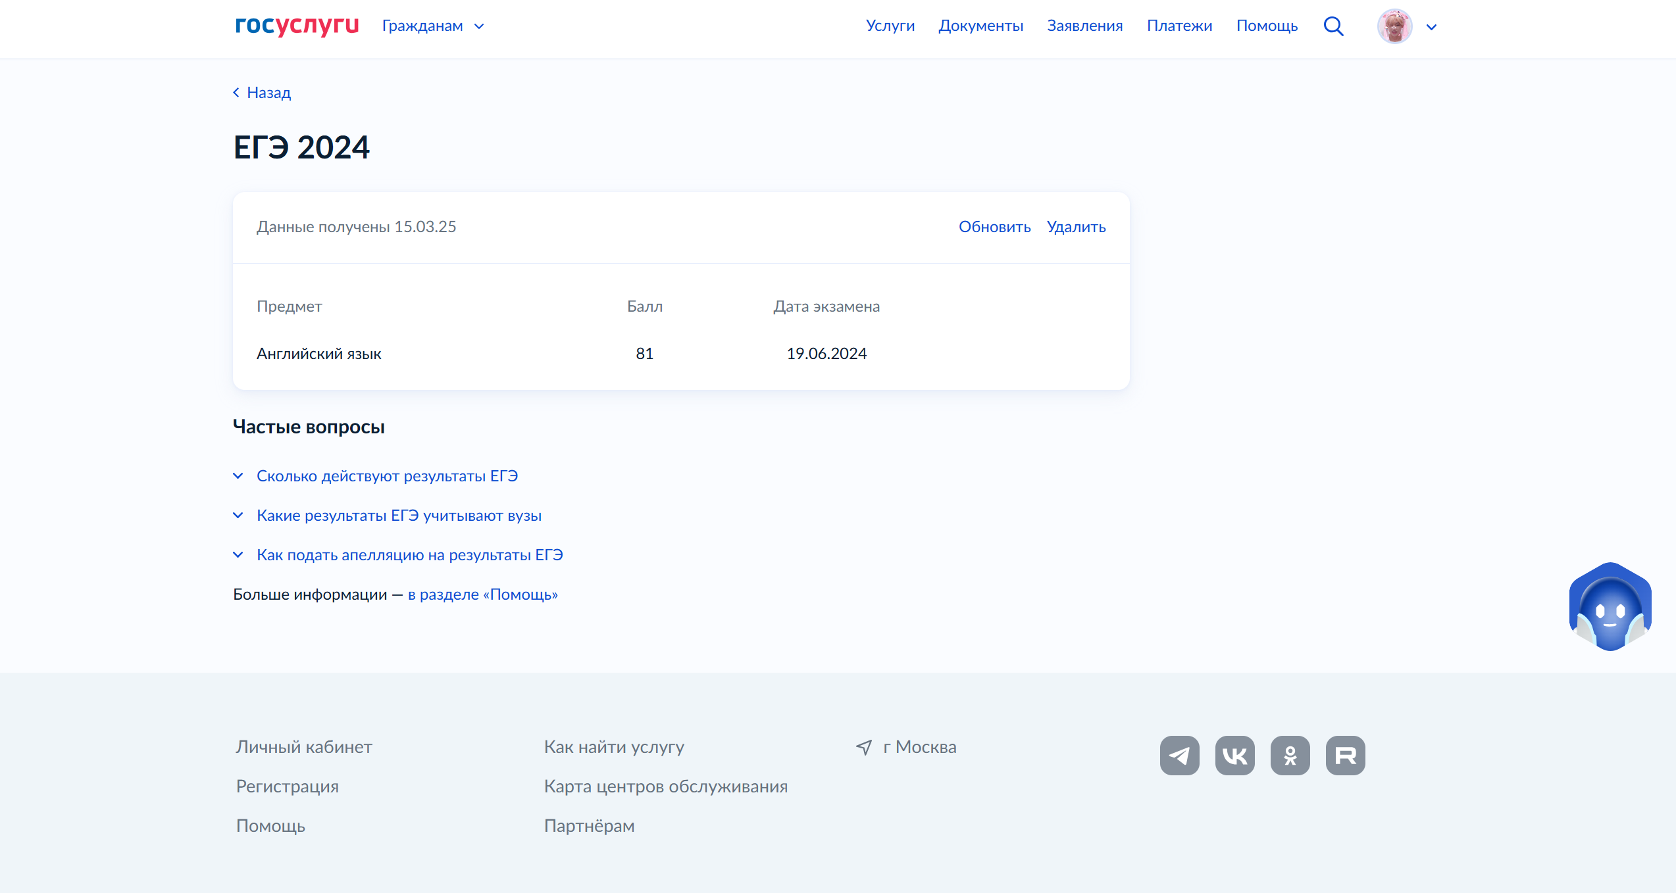Go to Платежи in header

pyautogui.click(x=1179, y=26)
